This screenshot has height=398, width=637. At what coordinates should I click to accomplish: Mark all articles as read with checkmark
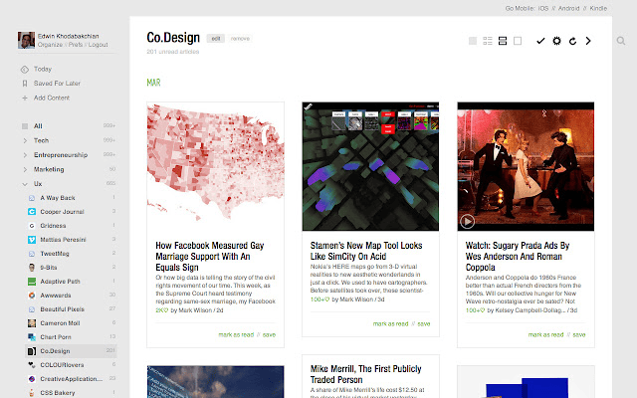(540, 41)
